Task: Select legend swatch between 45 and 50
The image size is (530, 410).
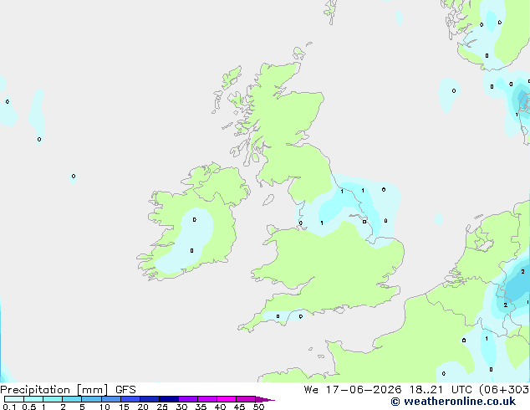Action: point(246,399)
